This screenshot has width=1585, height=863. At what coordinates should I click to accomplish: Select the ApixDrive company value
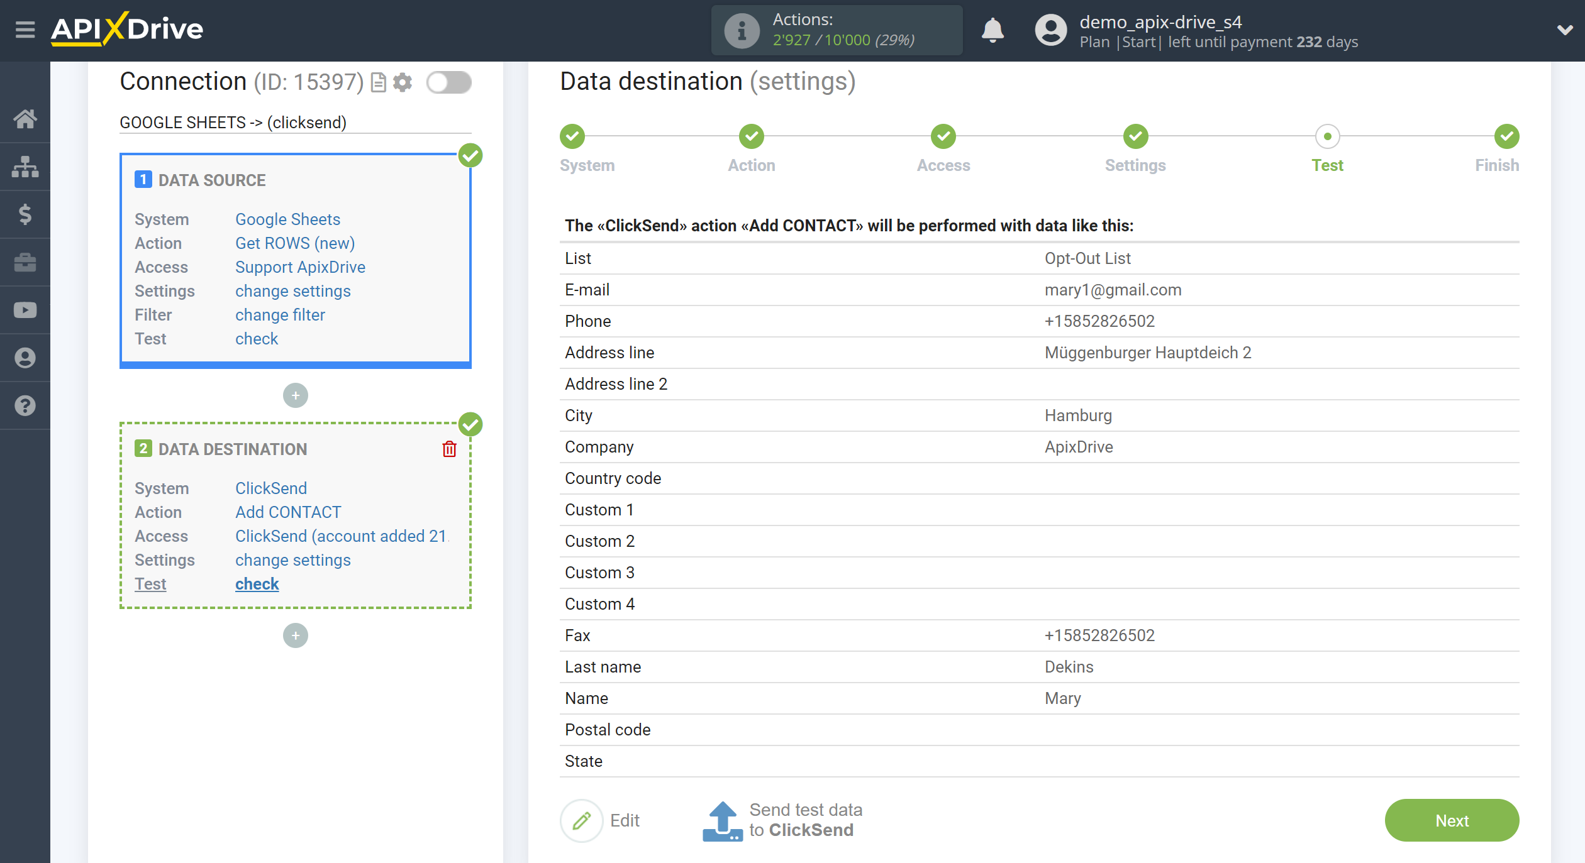coord(1079,447)
